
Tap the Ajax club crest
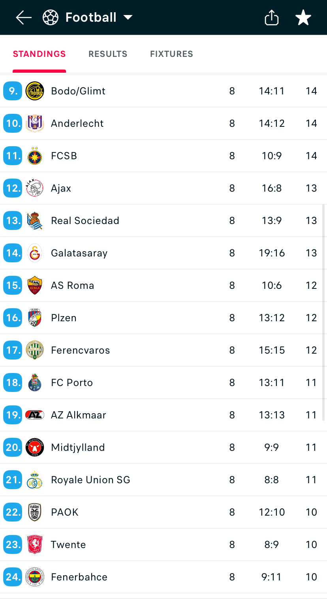point(35,188)
